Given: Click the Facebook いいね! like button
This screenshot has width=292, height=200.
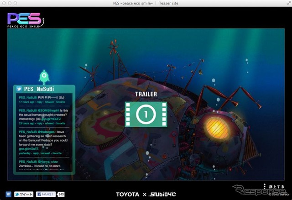Looking at the screenshot, I should point(46,194).
